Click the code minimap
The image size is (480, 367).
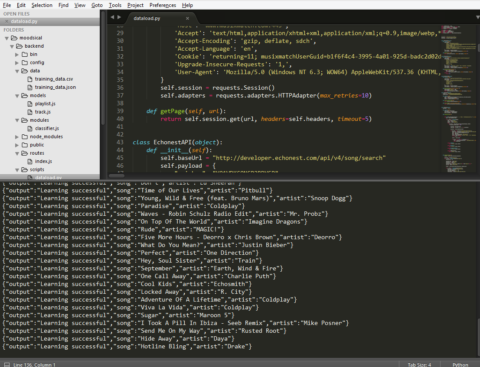(458, 98)
